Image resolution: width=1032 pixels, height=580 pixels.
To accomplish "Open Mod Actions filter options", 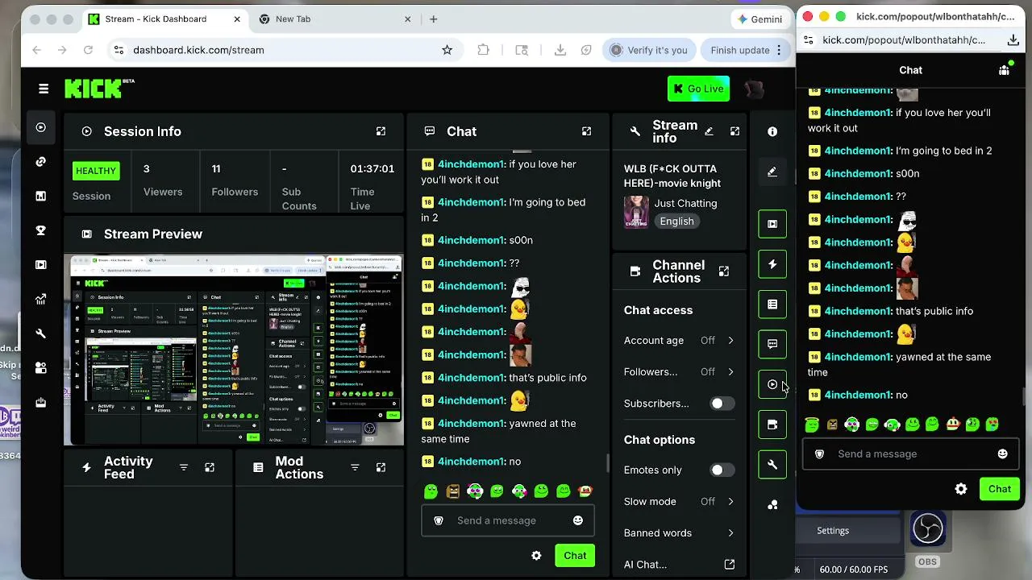I will [x=355, y=467].
